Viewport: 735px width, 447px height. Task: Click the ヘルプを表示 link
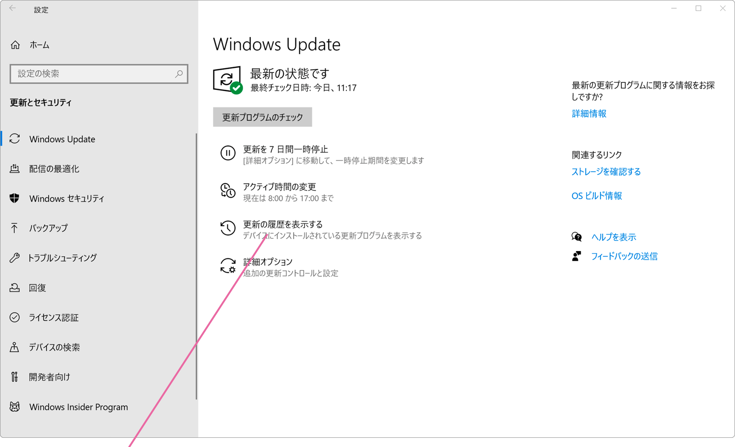pos(613,237)
